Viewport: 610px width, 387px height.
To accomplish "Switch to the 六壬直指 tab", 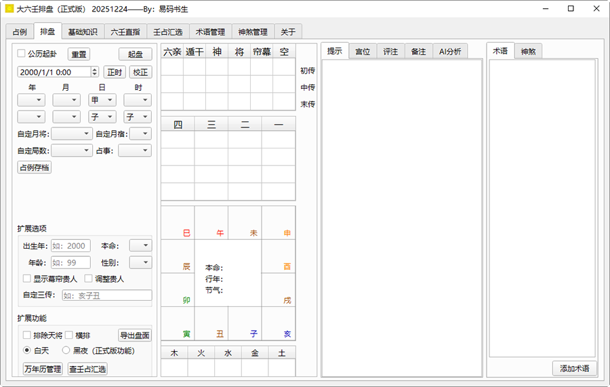I will point(125,32).
